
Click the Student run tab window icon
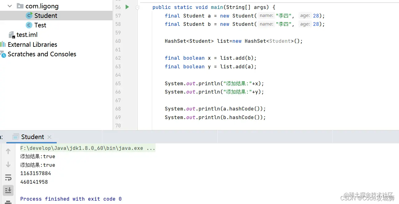tap(15, 137)
